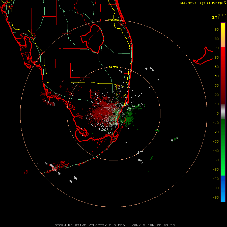Image resolution: width=227 pixels, height=227 pixels.
Task: Click the positive 30 scale label
Action: tap(217, 86)
